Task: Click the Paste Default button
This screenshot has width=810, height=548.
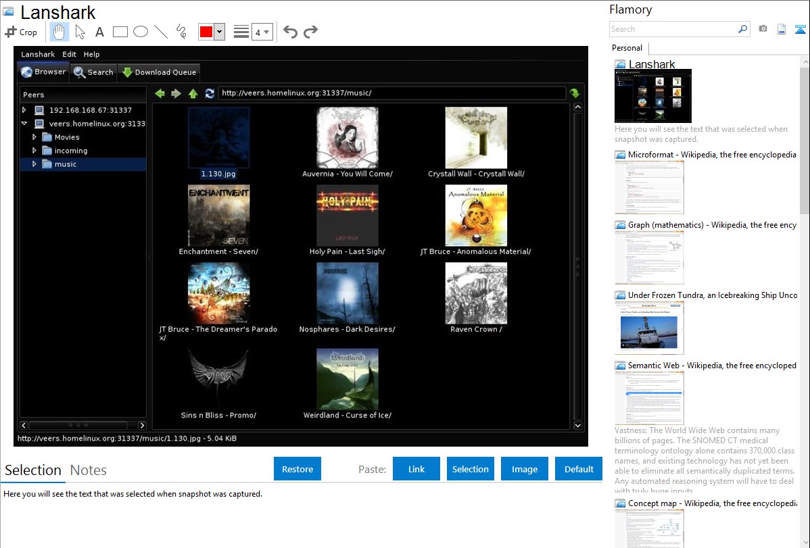Action: 579,469
